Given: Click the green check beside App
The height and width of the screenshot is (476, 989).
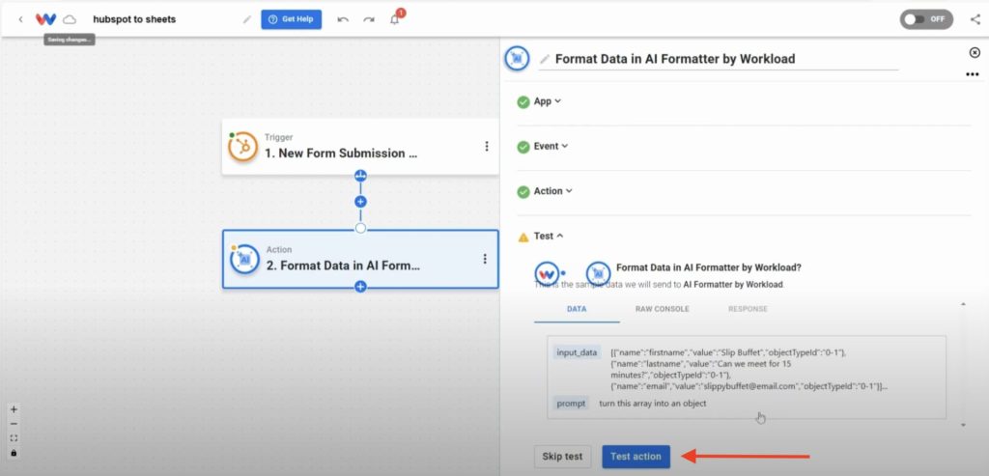Looking at the screenshot, I should coord(523,101).
